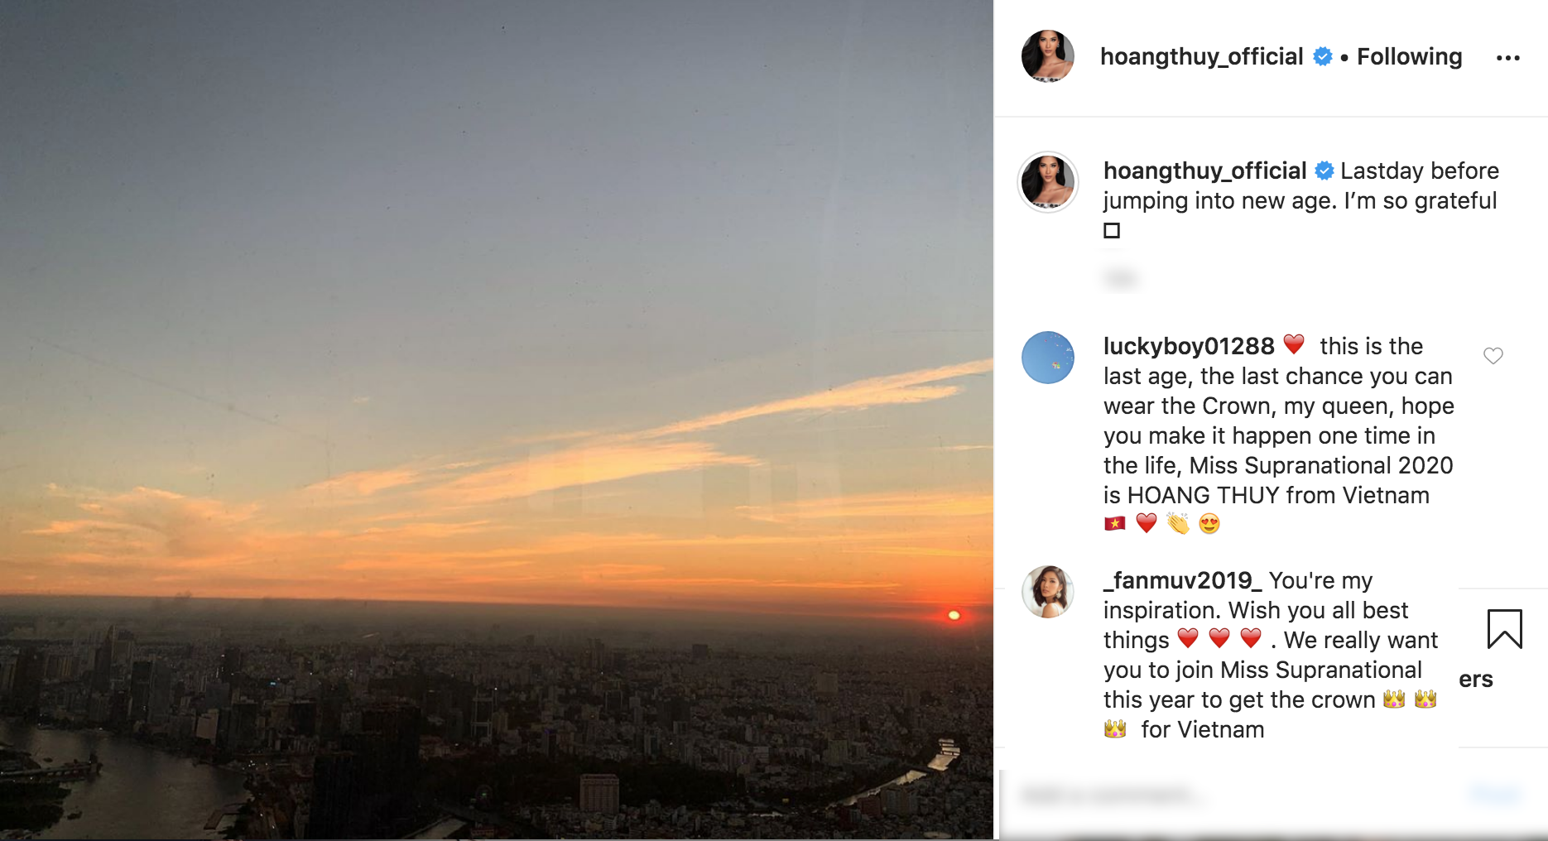
Task: Click the header profile picture of hoangthuy_official
Action: pos(1047,56)
